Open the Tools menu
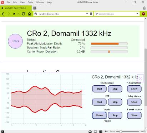147x133 pixels. (x=30, y=3)
